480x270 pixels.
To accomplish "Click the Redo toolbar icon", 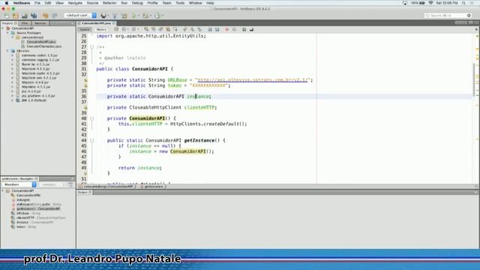I will [x=55, y=16].
